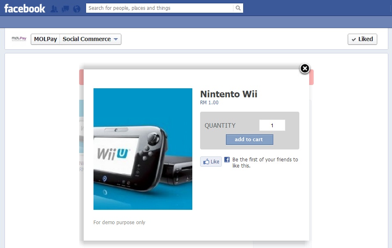Click the small Facebook f icon
392x248 pixels.
(x=227, y=159)
